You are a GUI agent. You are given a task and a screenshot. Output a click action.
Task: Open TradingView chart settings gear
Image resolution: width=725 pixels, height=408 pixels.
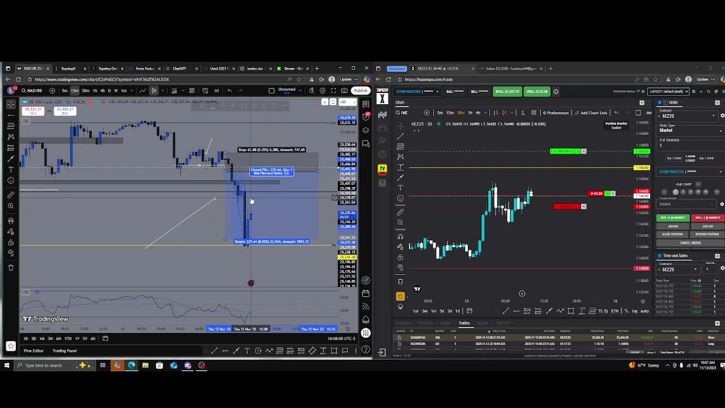[x=322, y=90]
